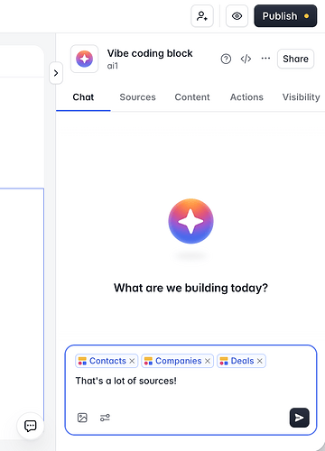Send the message with arrow button

click(299, 418)
